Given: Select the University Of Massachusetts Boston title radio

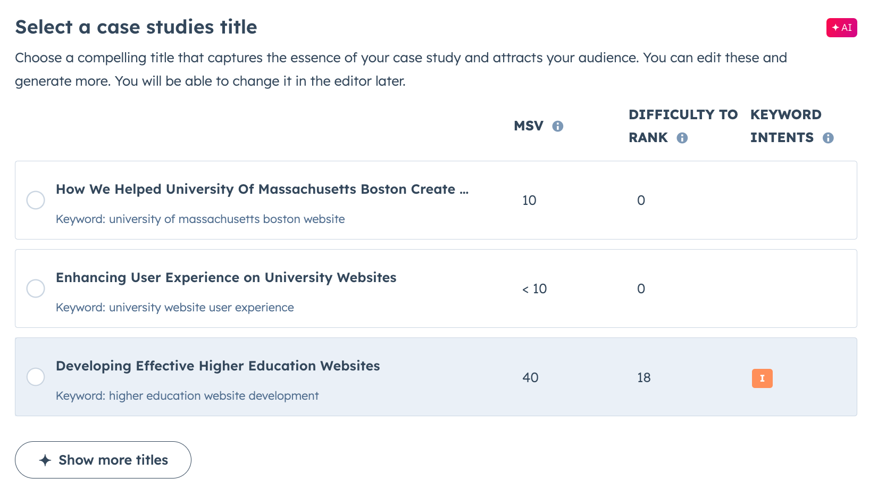Looking at the screenshot, I should click(x=36, y=200).
